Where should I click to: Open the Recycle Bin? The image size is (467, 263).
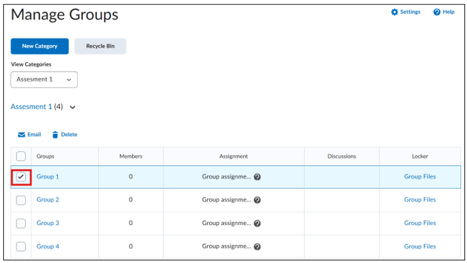point(100,46)
